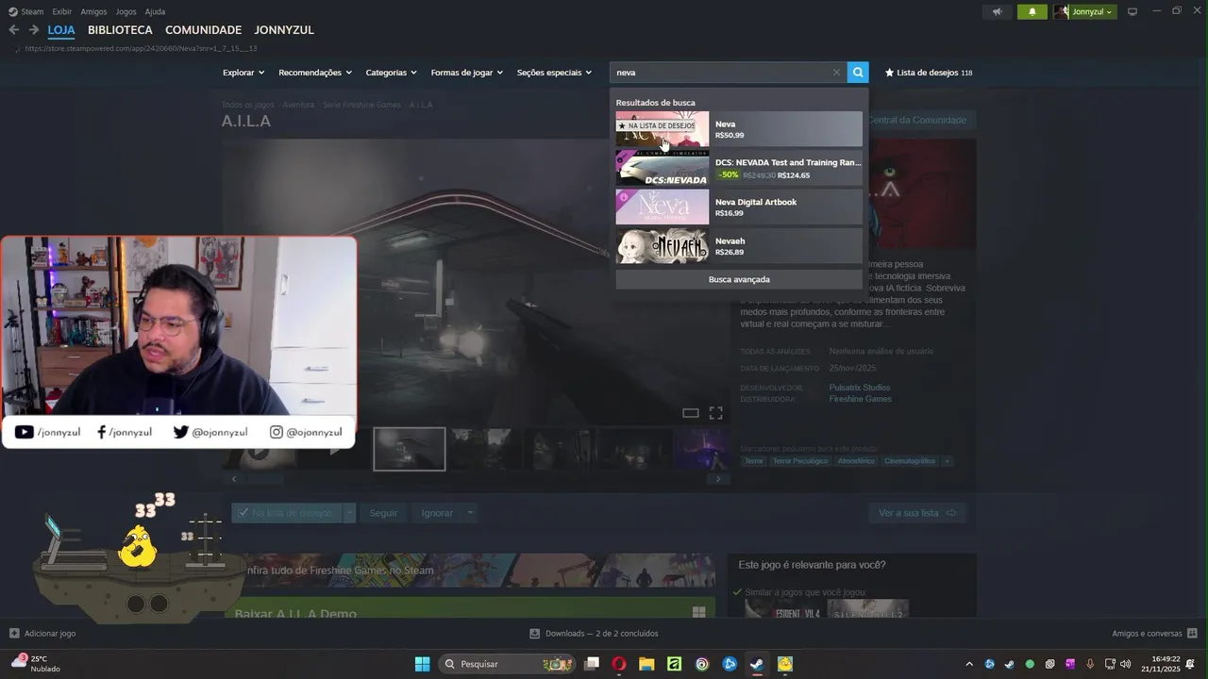This screenshot has width=1208, height=679.
Task: Click Fireshine Games publisher link
Action: pos(860,399)
